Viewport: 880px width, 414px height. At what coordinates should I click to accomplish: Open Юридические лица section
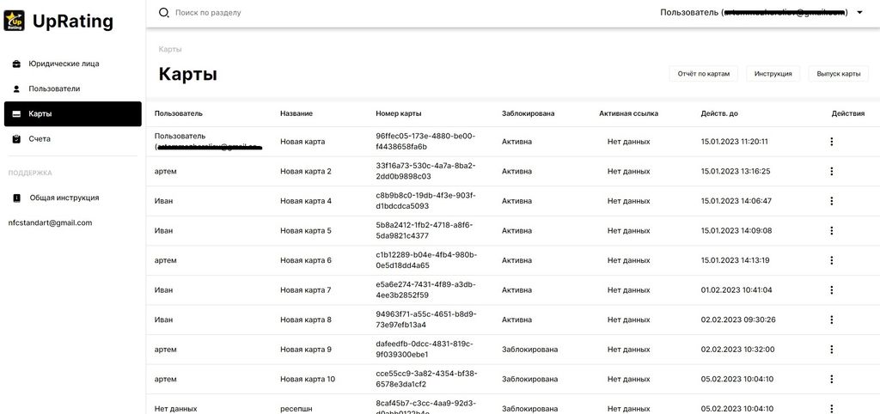click(x=72, y=64)
